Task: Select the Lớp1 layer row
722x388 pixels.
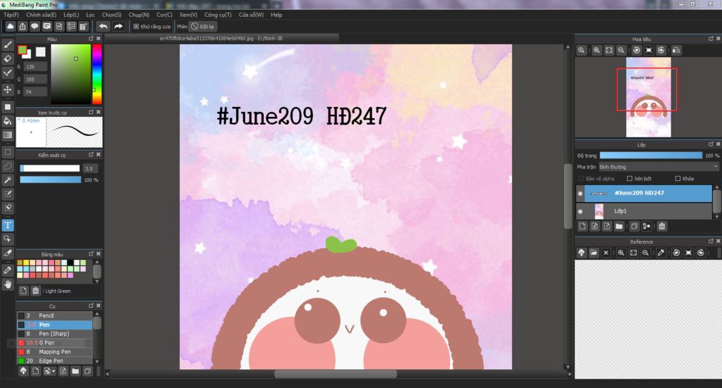Action: tap(644, 211)
